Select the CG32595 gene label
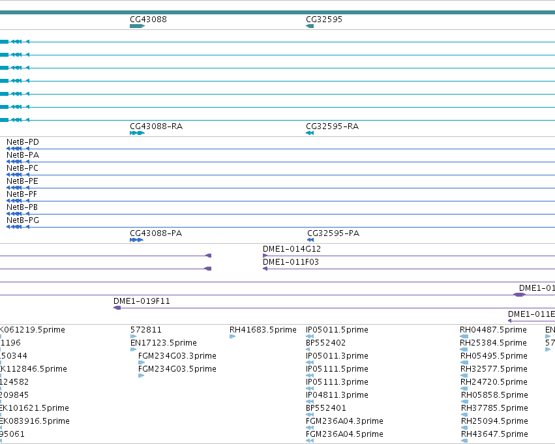 (x=324, y=20)
